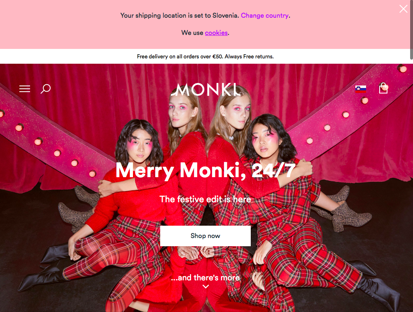
Task: Select the word Slovenia in the shipping notice
Action: pos(225,16)
